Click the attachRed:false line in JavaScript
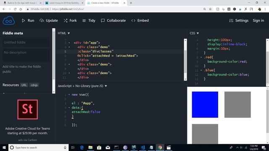The width and height of the screenshot is (269, 151). click(86, 112)
